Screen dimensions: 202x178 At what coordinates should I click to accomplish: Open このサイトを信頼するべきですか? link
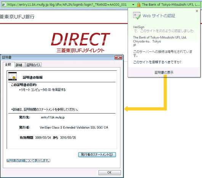coord(157,62)
